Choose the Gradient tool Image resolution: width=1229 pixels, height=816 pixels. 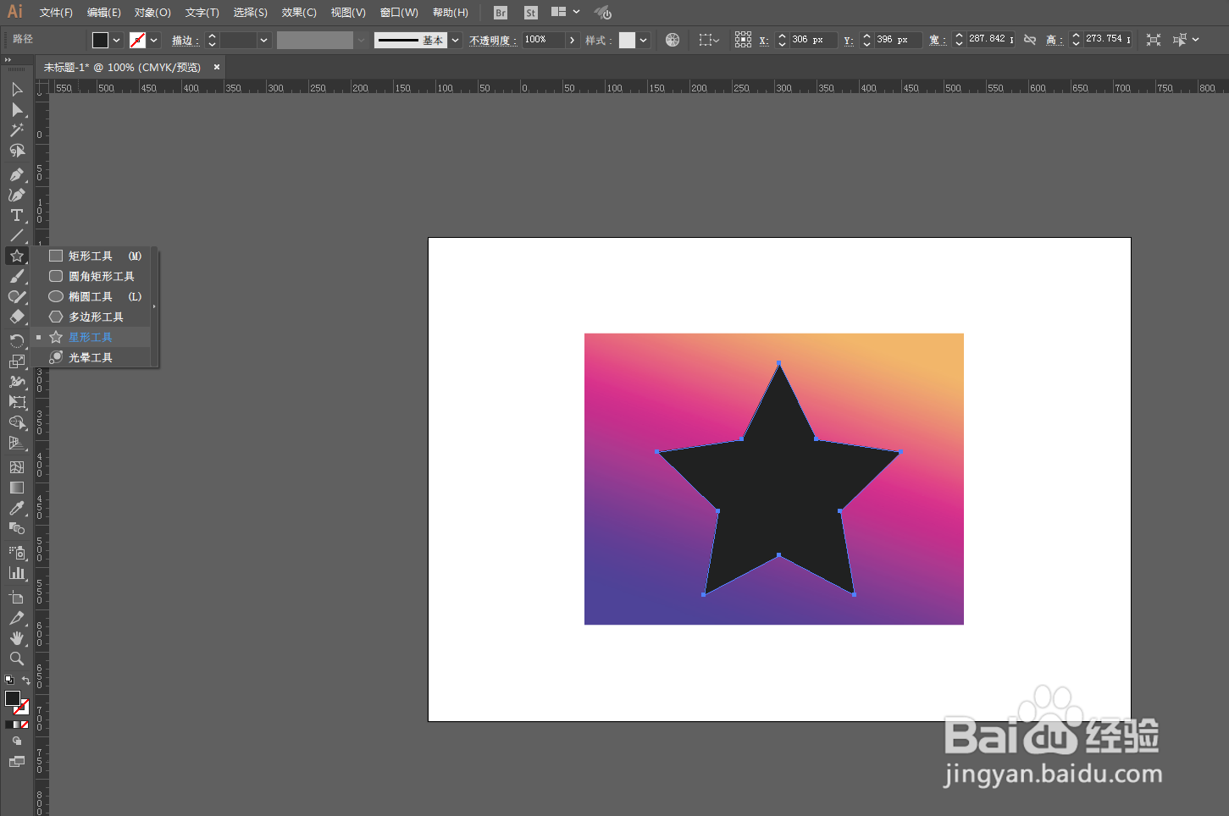click(16, 488)
